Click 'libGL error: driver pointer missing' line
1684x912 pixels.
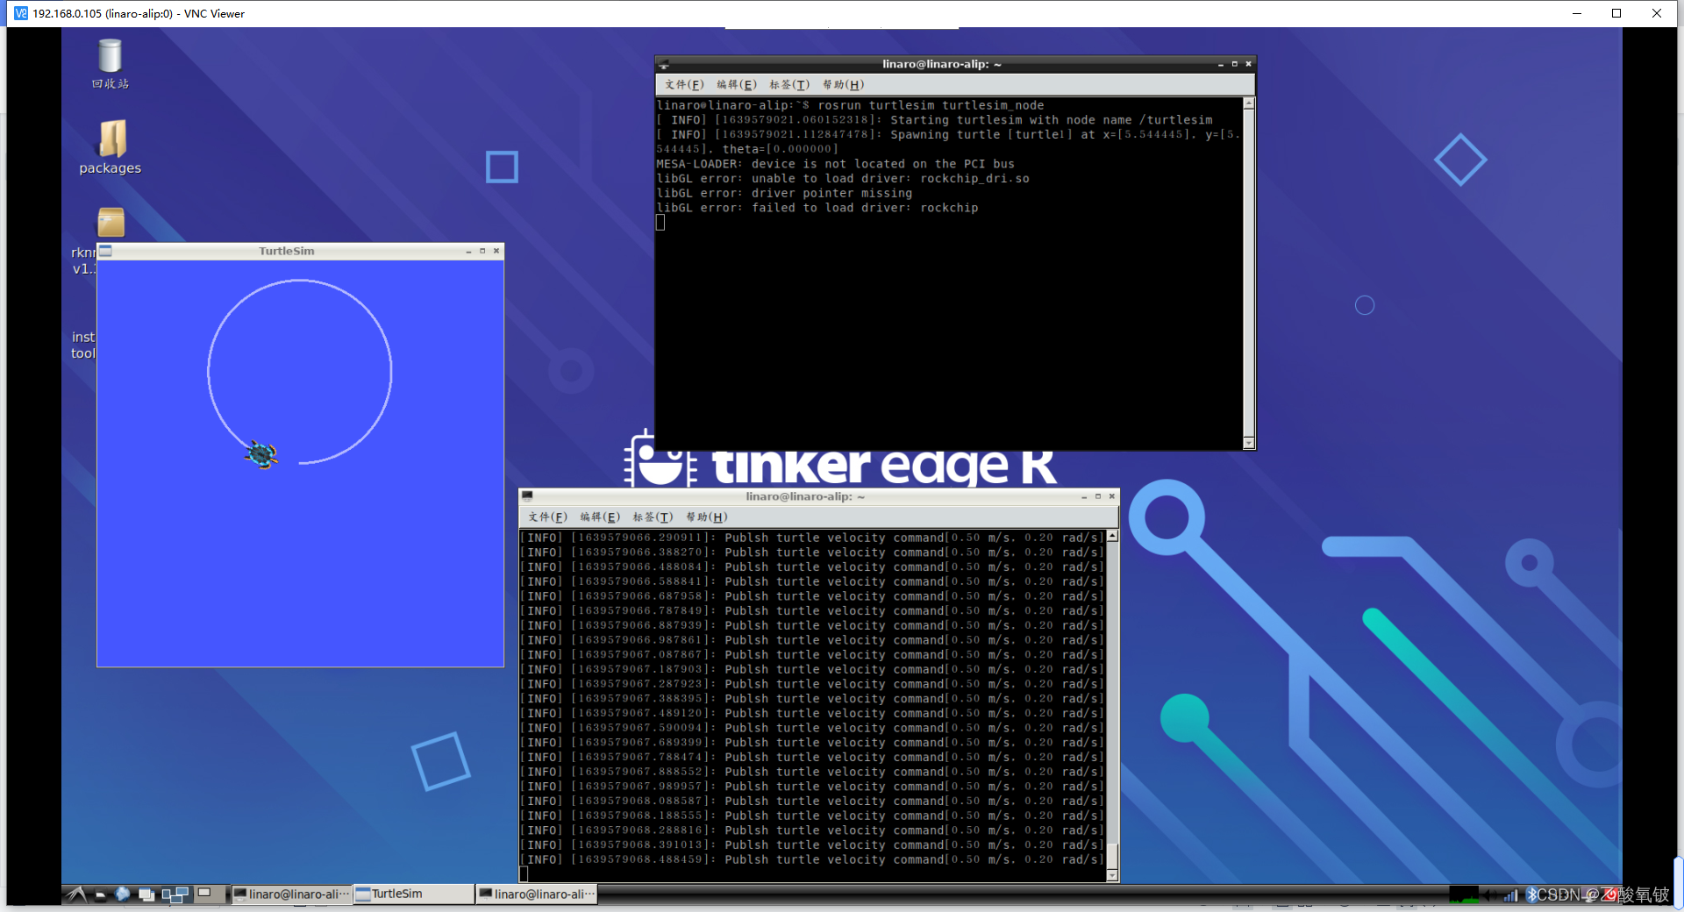[784, 194]
